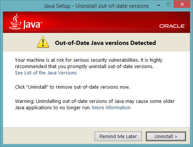Start removal with the Uninstall button

[166, 136]
